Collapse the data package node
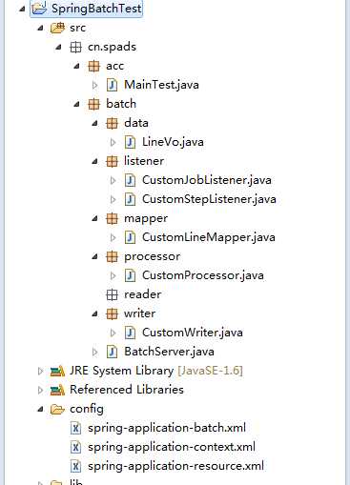 pos(94,124)
